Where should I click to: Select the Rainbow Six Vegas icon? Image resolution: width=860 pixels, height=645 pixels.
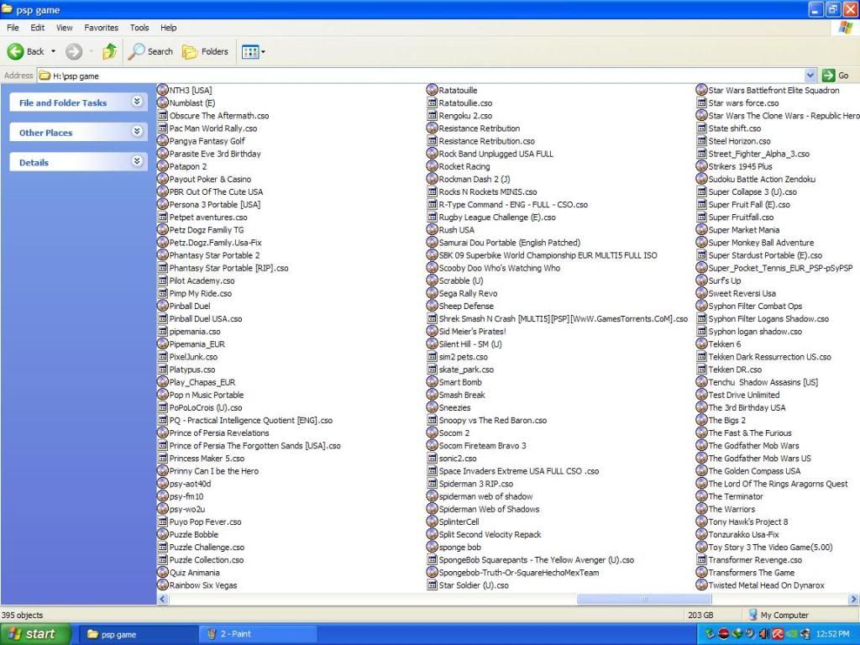(x=162, y=585)
